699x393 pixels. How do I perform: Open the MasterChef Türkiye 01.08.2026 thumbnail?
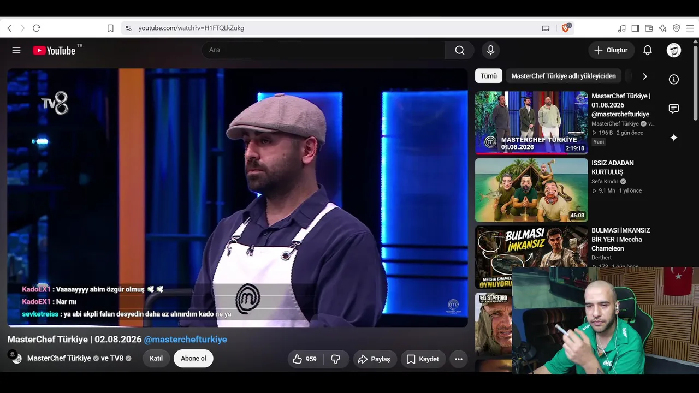531,123
